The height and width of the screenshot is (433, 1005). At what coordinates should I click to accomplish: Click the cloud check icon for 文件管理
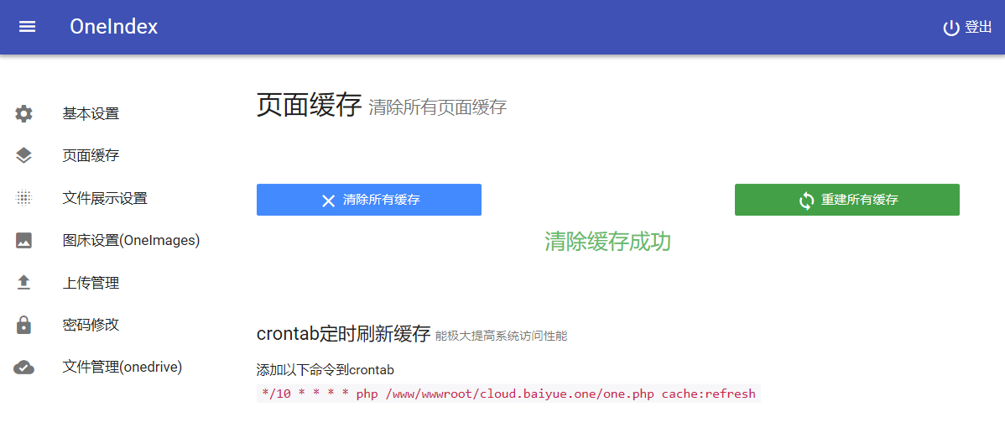click(23, 368)
